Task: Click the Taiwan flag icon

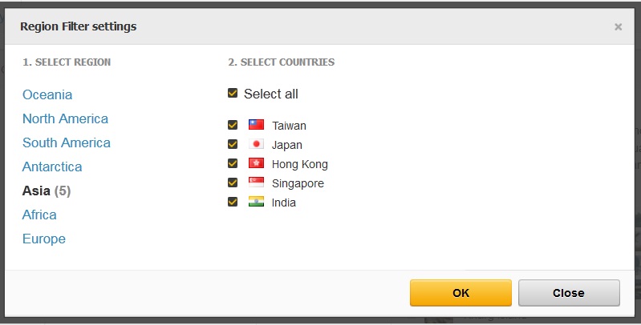Action: [x=256, y=125]
